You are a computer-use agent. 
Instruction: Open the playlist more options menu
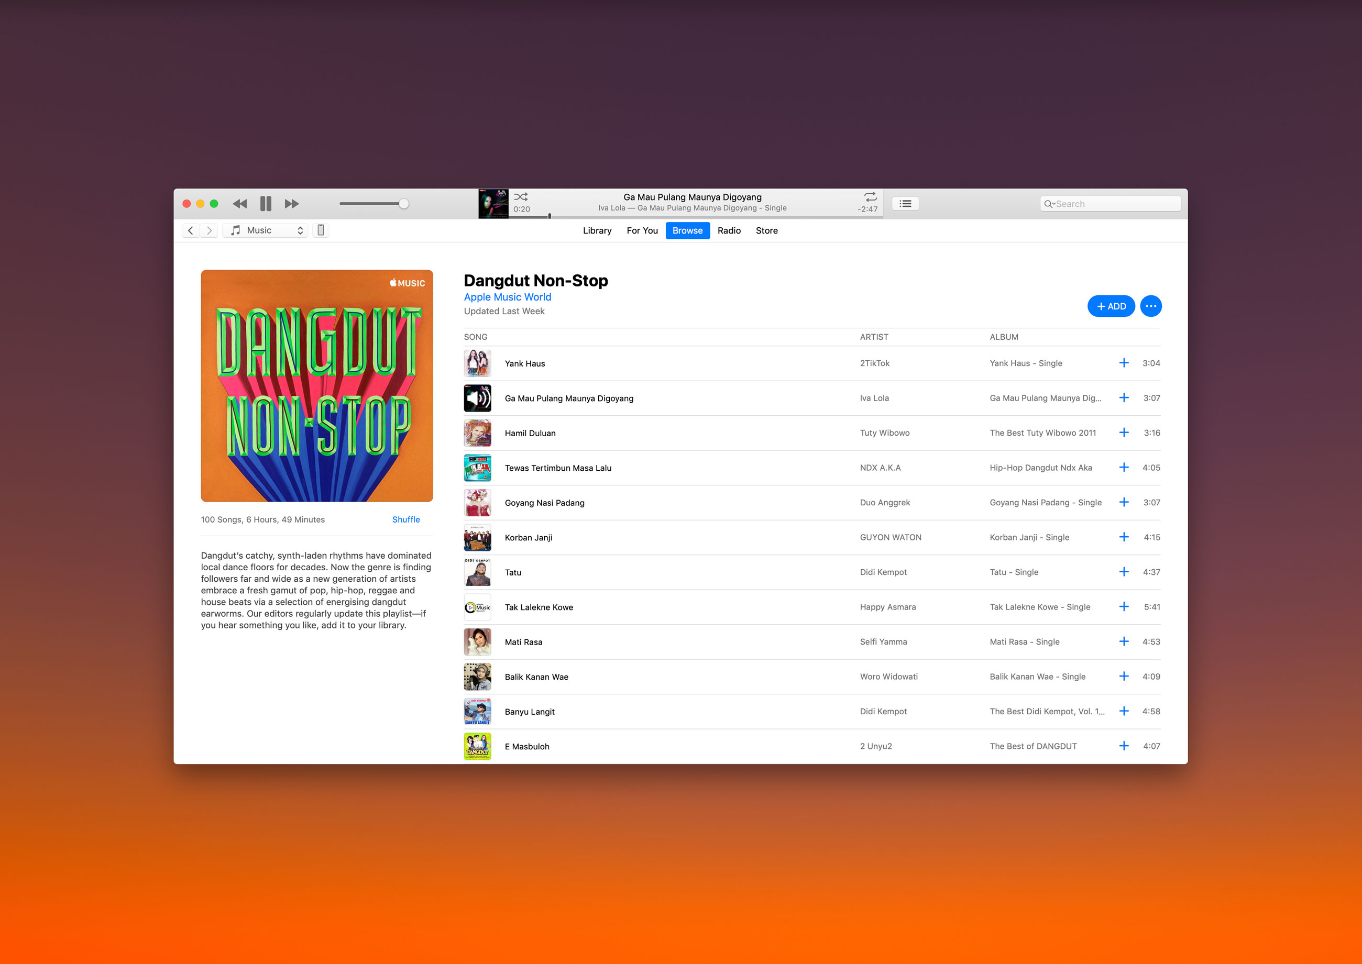pos(1150,306)
